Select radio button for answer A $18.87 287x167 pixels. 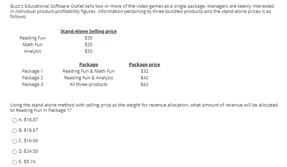(x=14, y=120)
